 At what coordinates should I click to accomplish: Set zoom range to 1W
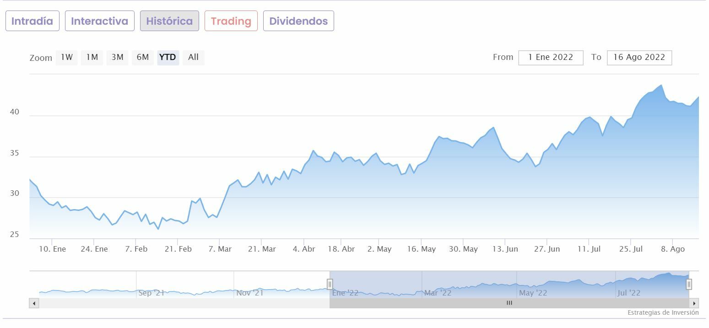pos(67,58)
